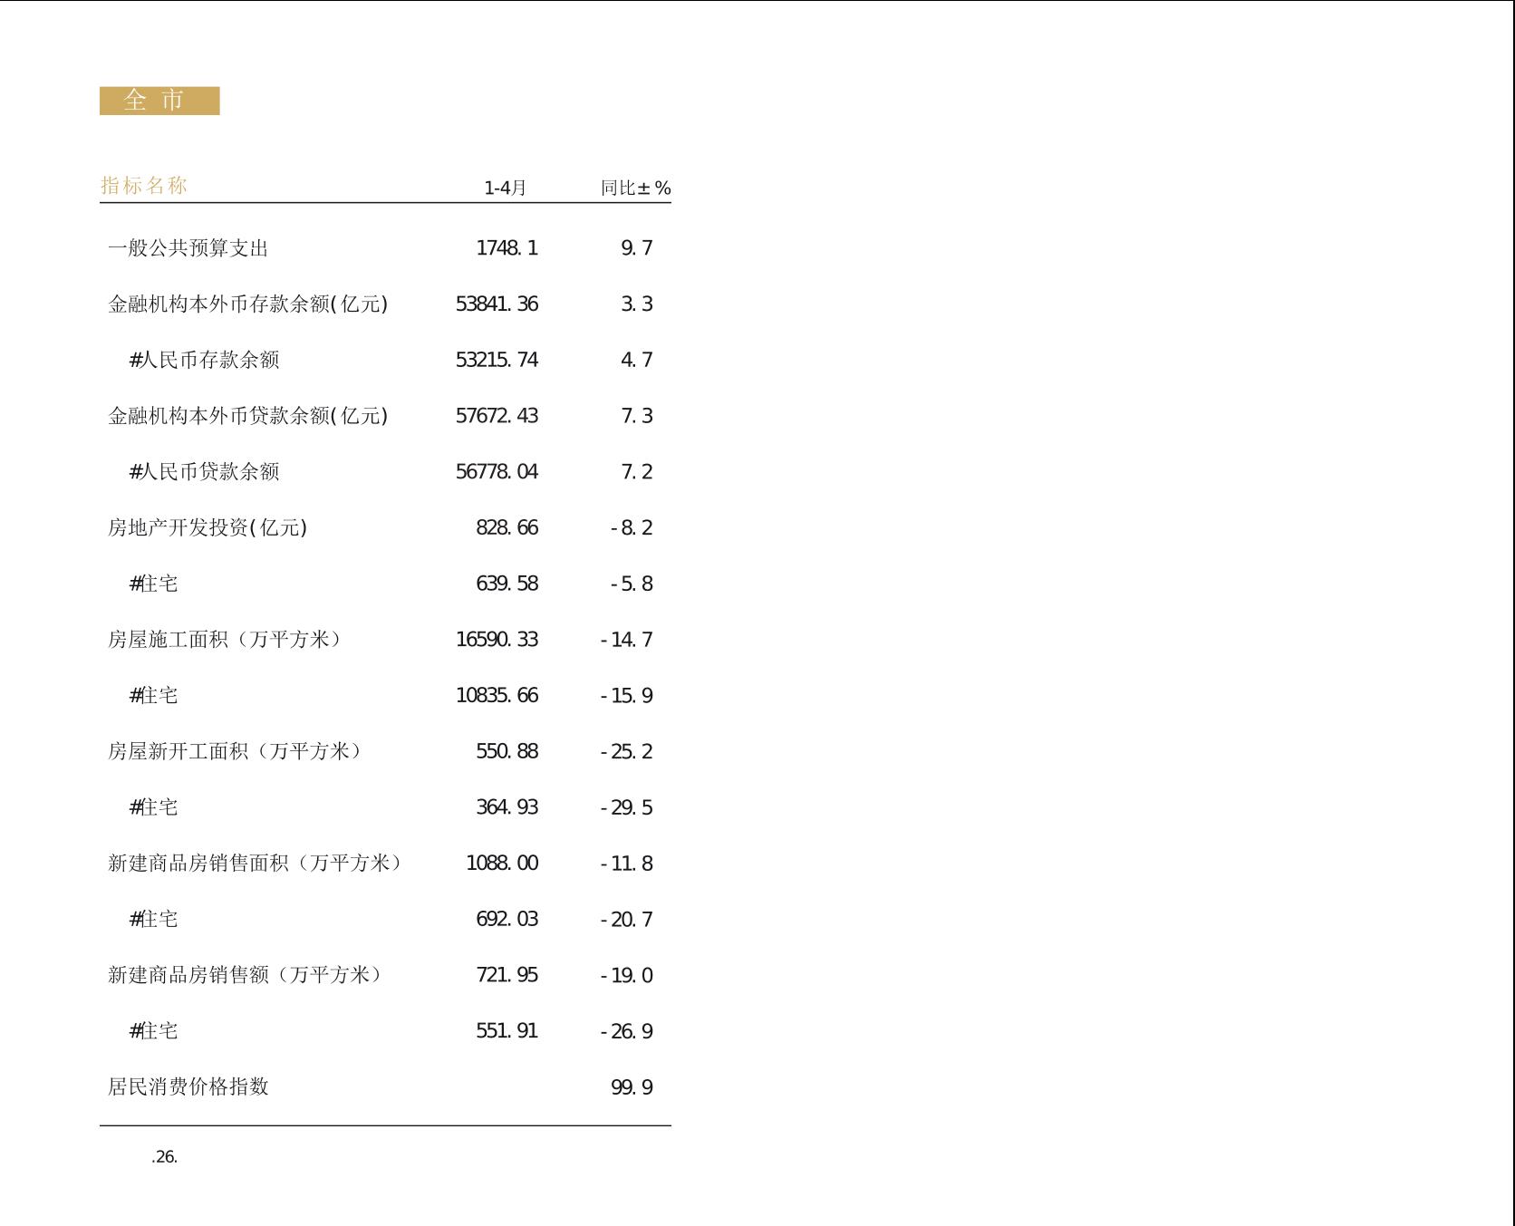Click the value 16590.33
This screenshot has width=1515, height=1226.
(x=497, y=640)
